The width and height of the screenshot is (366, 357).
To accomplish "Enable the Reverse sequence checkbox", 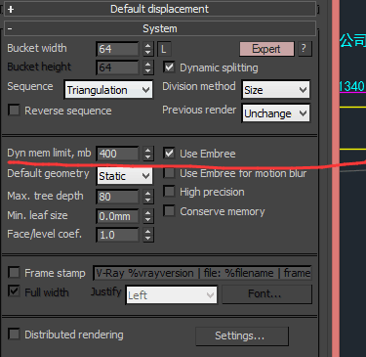I will [x=14, y=111].
